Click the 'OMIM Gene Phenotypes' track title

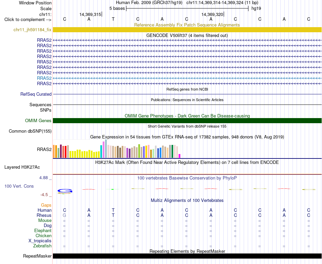click(187, 116)
